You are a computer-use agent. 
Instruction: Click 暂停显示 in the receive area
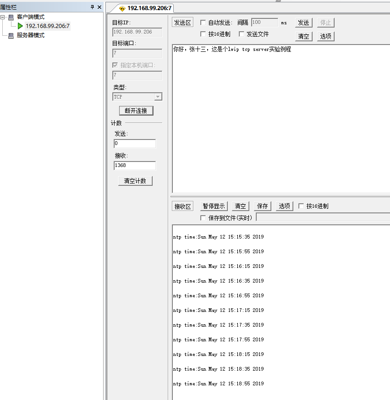[213, 206]
